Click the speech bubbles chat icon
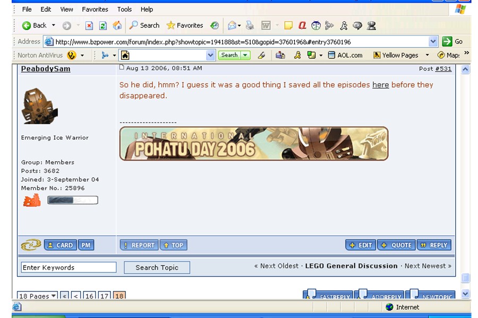 point(357,25)
